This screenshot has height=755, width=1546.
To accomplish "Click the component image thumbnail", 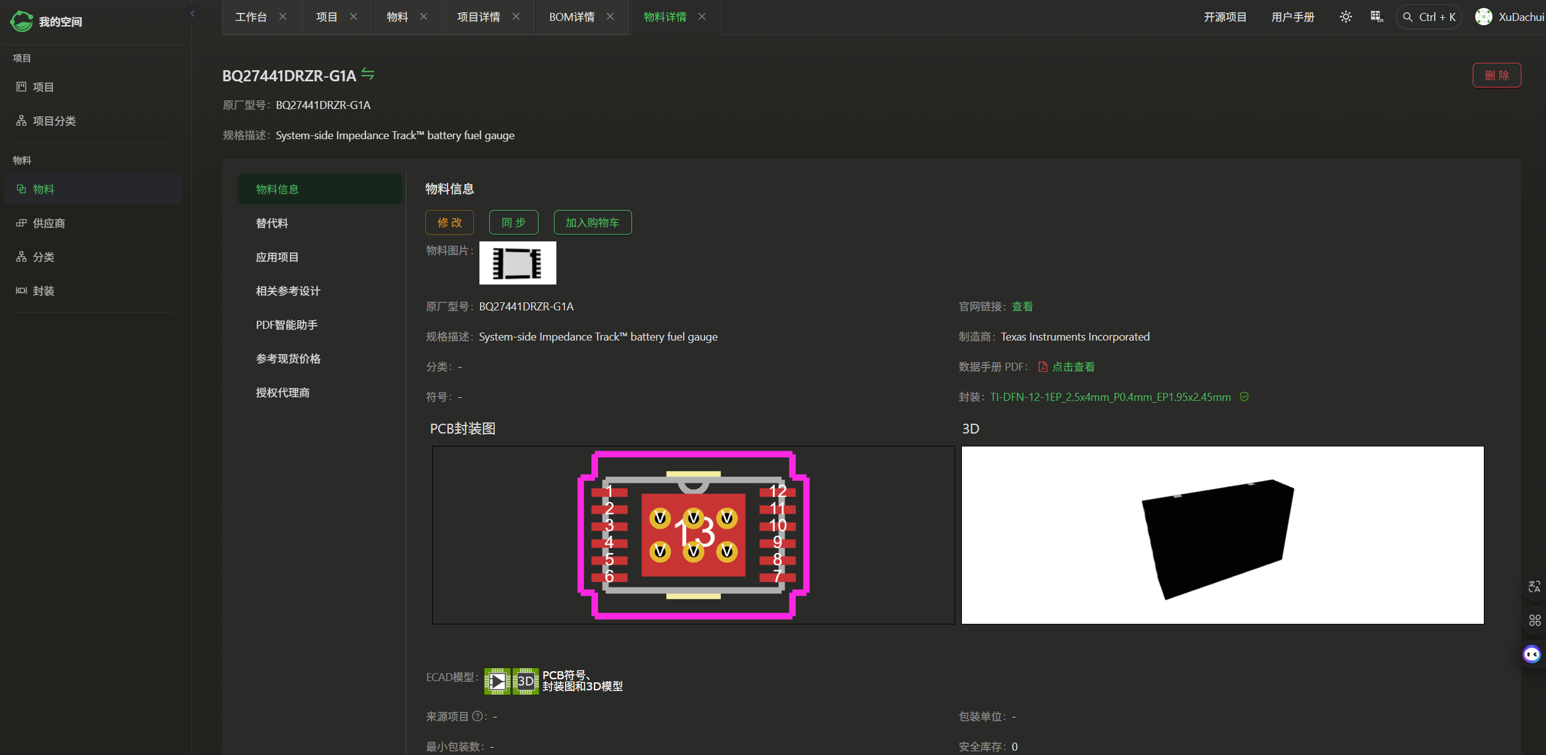I will [x=518, y=263].
